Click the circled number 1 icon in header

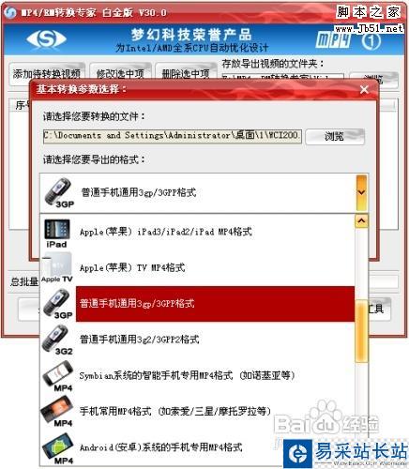[371, 41]
